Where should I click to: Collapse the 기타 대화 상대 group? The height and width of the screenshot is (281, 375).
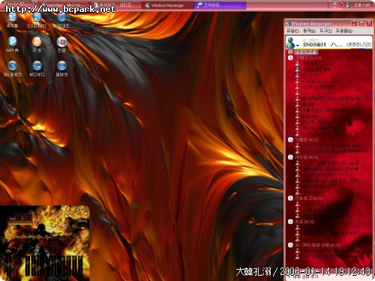(x=290, y=245)
